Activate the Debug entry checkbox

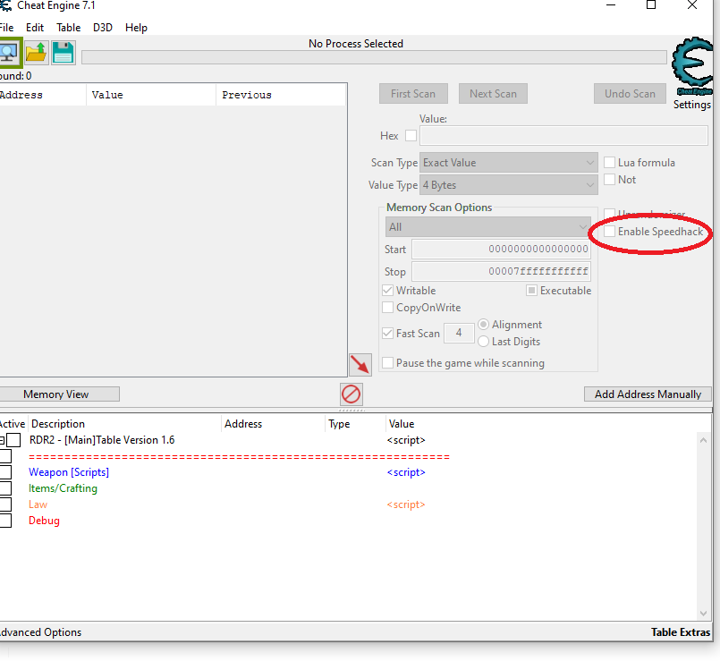(5, 521)
